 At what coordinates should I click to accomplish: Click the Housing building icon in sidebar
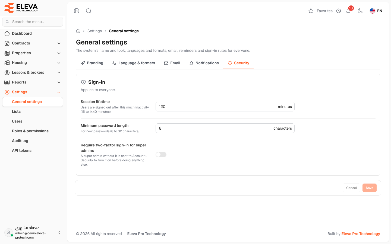click(x=7, y=63)
